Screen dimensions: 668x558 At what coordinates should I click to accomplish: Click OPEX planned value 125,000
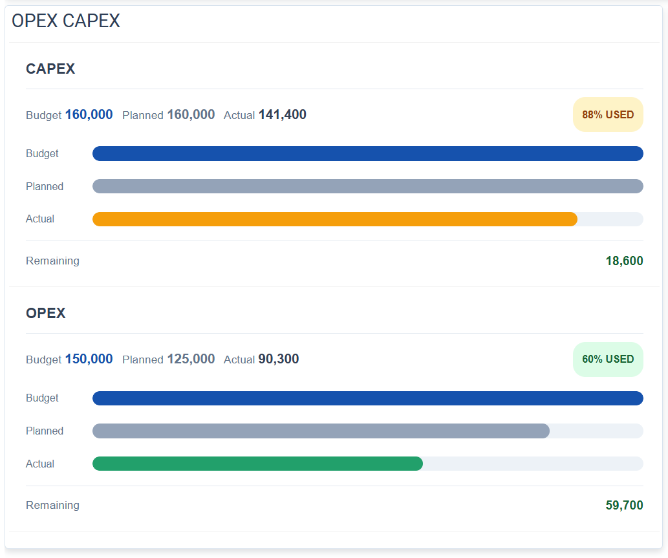pyautogui.click(x=191, y=359)
